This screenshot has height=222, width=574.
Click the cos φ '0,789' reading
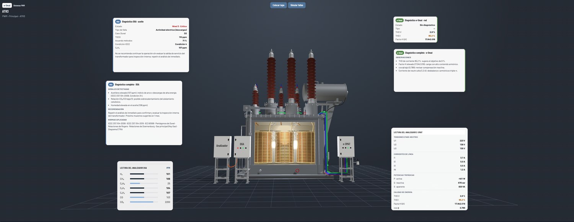[x=463, y=208]
